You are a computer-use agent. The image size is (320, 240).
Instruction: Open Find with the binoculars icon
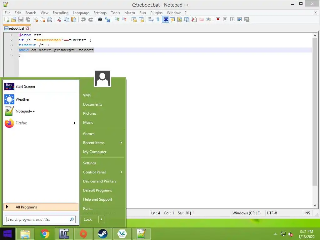coord(100,19)
